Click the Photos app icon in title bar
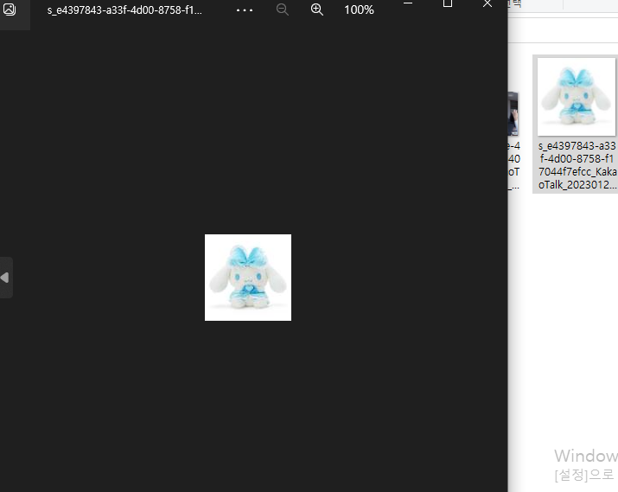This screenshot has width=618, height=492. click(10, 10)
